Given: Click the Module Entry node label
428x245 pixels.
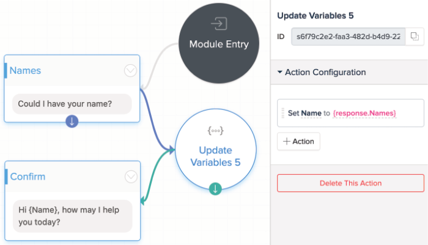Looking at the screenshot, I should coord(219,44).
